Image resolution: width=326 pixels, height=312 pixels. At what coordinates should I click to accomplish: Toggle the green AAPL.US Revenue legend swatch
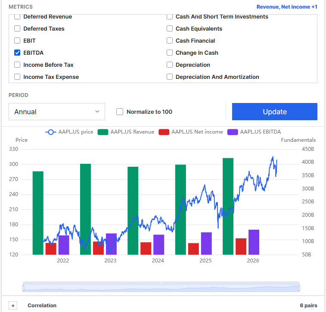tap(103, 132)
